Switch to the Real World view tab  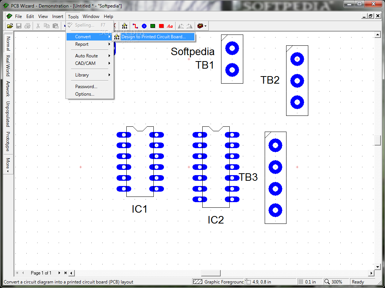8,66
